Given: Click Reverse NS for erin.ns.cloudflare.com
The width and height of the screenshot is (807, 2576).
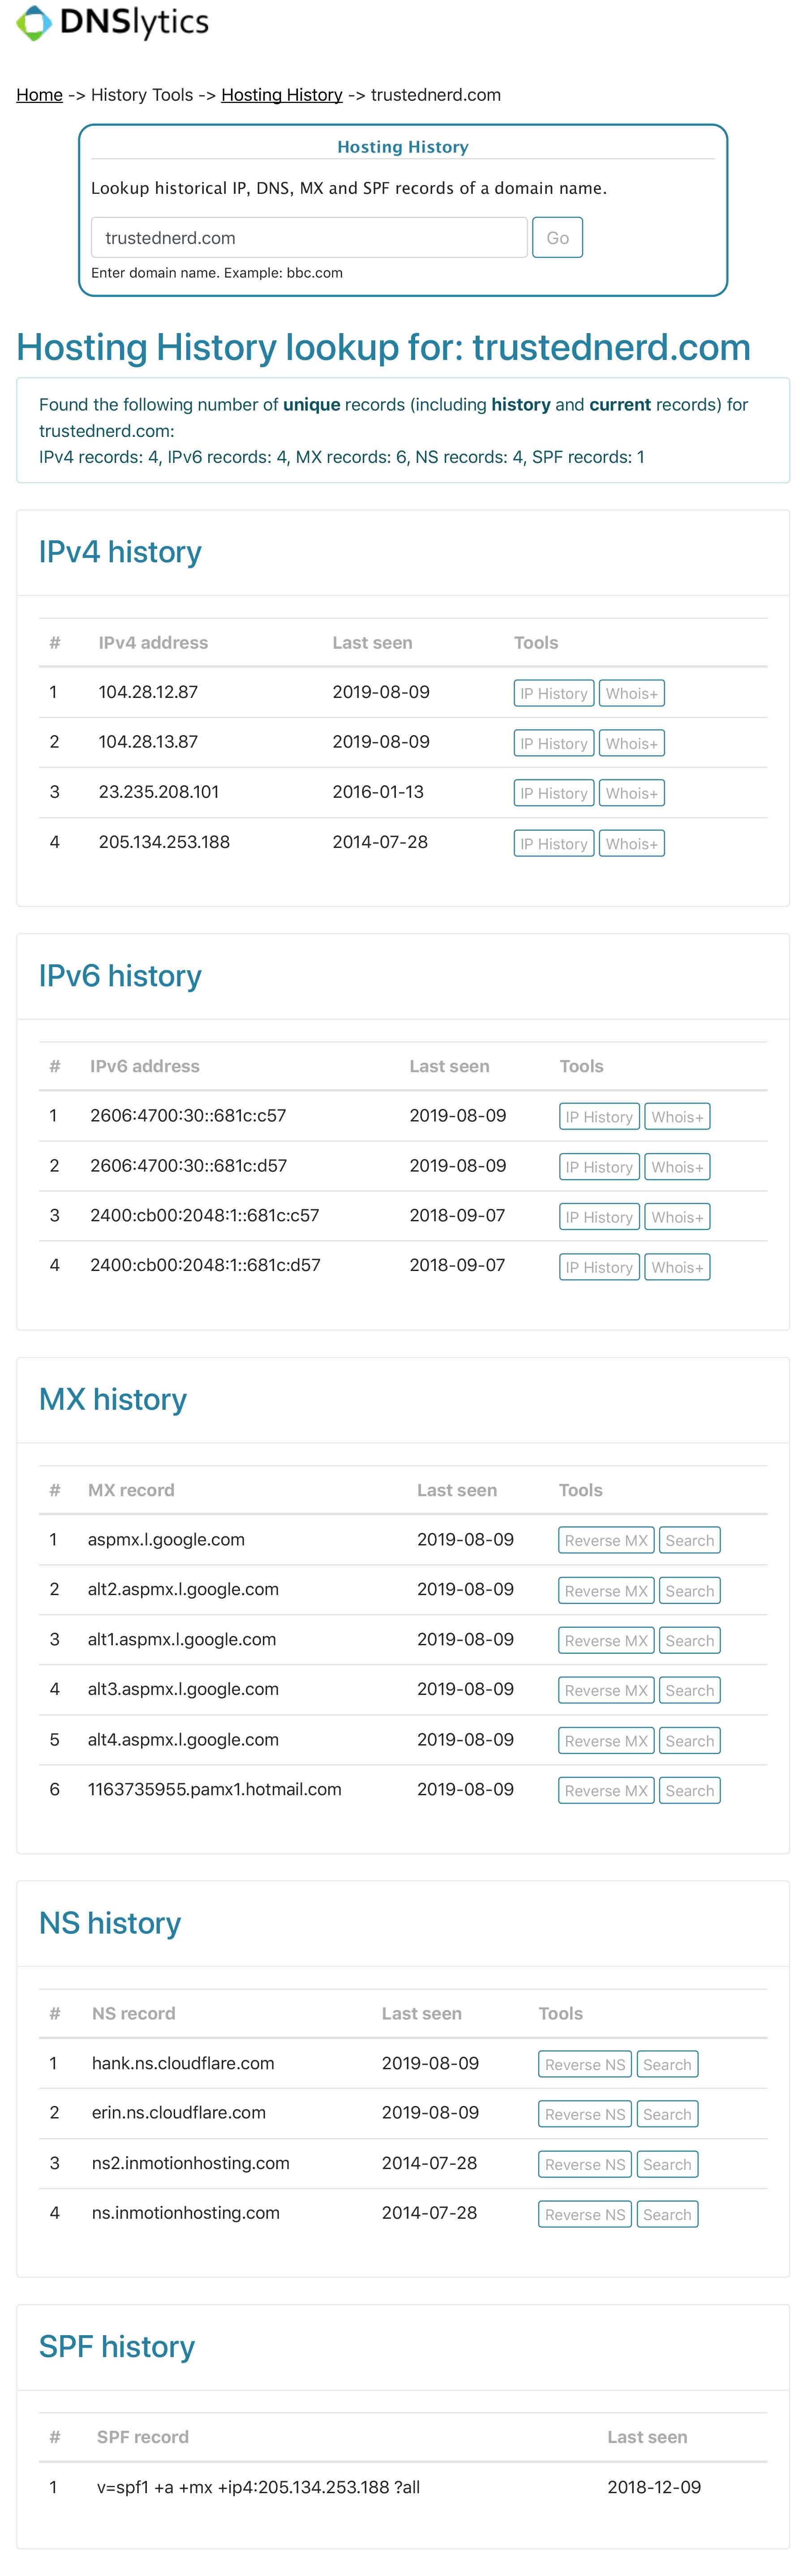Looking at the screenshot, I should [585, 2115].
